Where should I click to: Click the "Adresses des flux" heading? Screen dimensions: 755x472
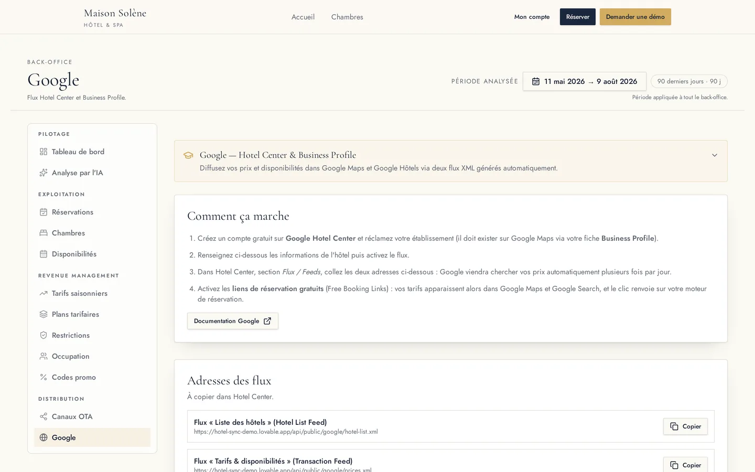click(229, 380)
